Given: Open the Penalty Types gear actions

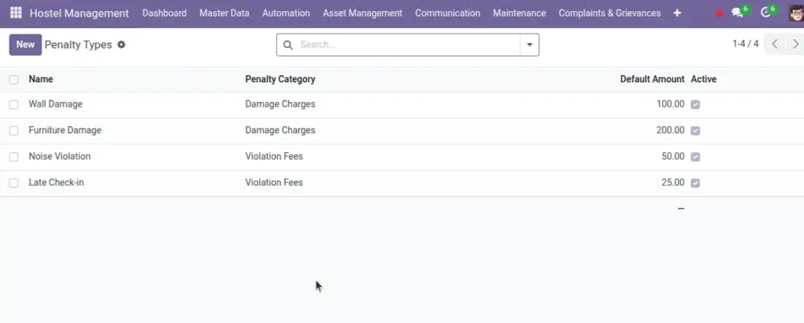Looking at the screenshot, I should tap(121, 45).
